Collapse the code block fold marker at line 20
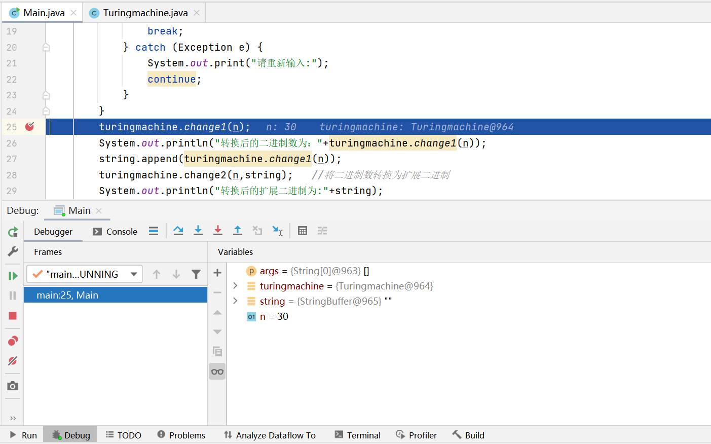The image size is (711, 444). (x=46, y=47)
